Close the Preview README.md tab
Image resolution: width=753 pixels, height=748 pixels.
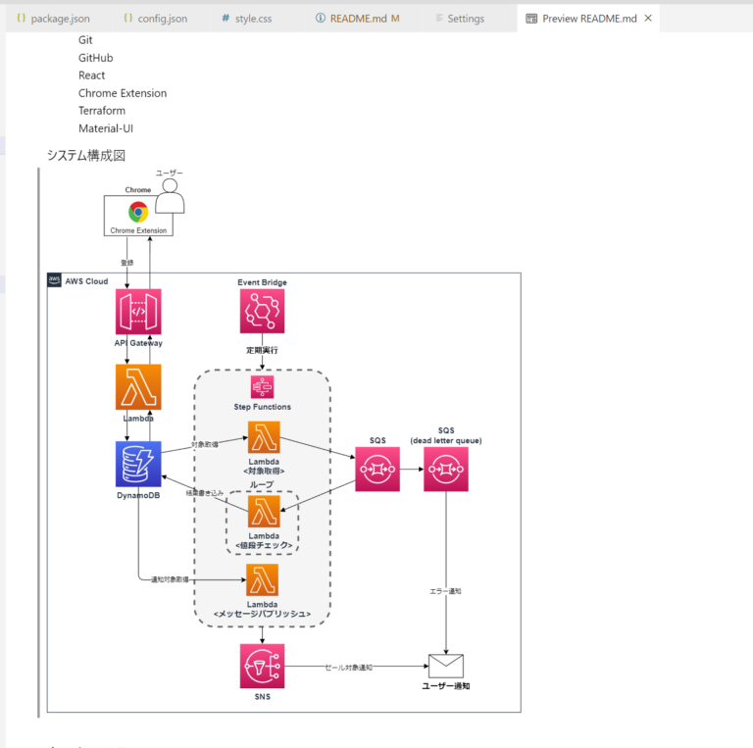(x=647, y=19)
